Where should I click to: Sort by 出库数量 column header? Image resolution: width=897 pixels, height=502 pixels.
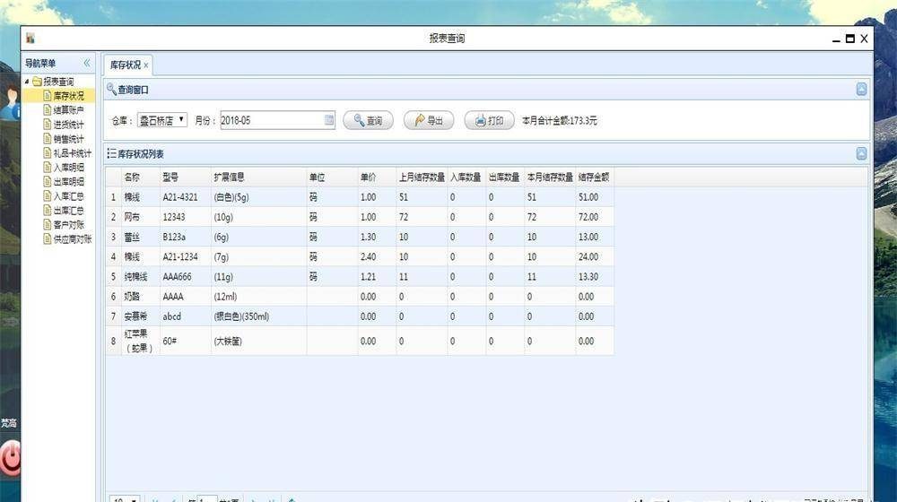click(x=504, y=177)
